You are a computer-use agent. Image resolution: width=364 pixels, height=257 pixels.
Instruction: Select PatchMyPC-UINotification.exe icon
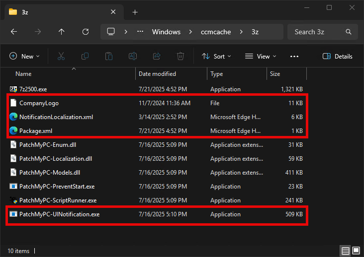13,214
